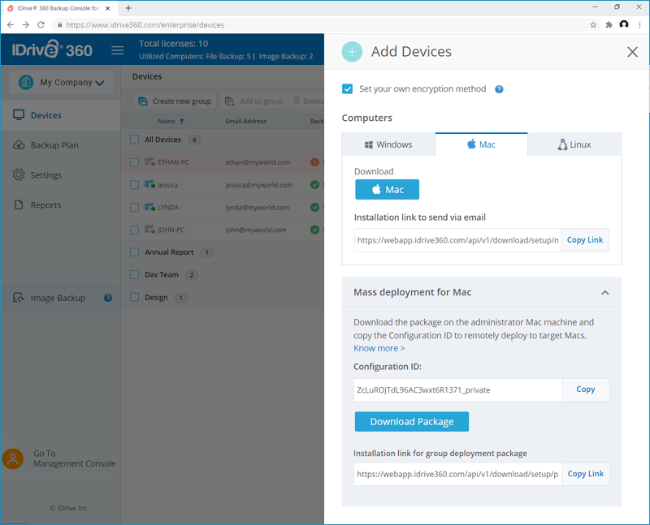Open encryption method help tooltip
Screen dimensions: 650x525
pos(499,89)
